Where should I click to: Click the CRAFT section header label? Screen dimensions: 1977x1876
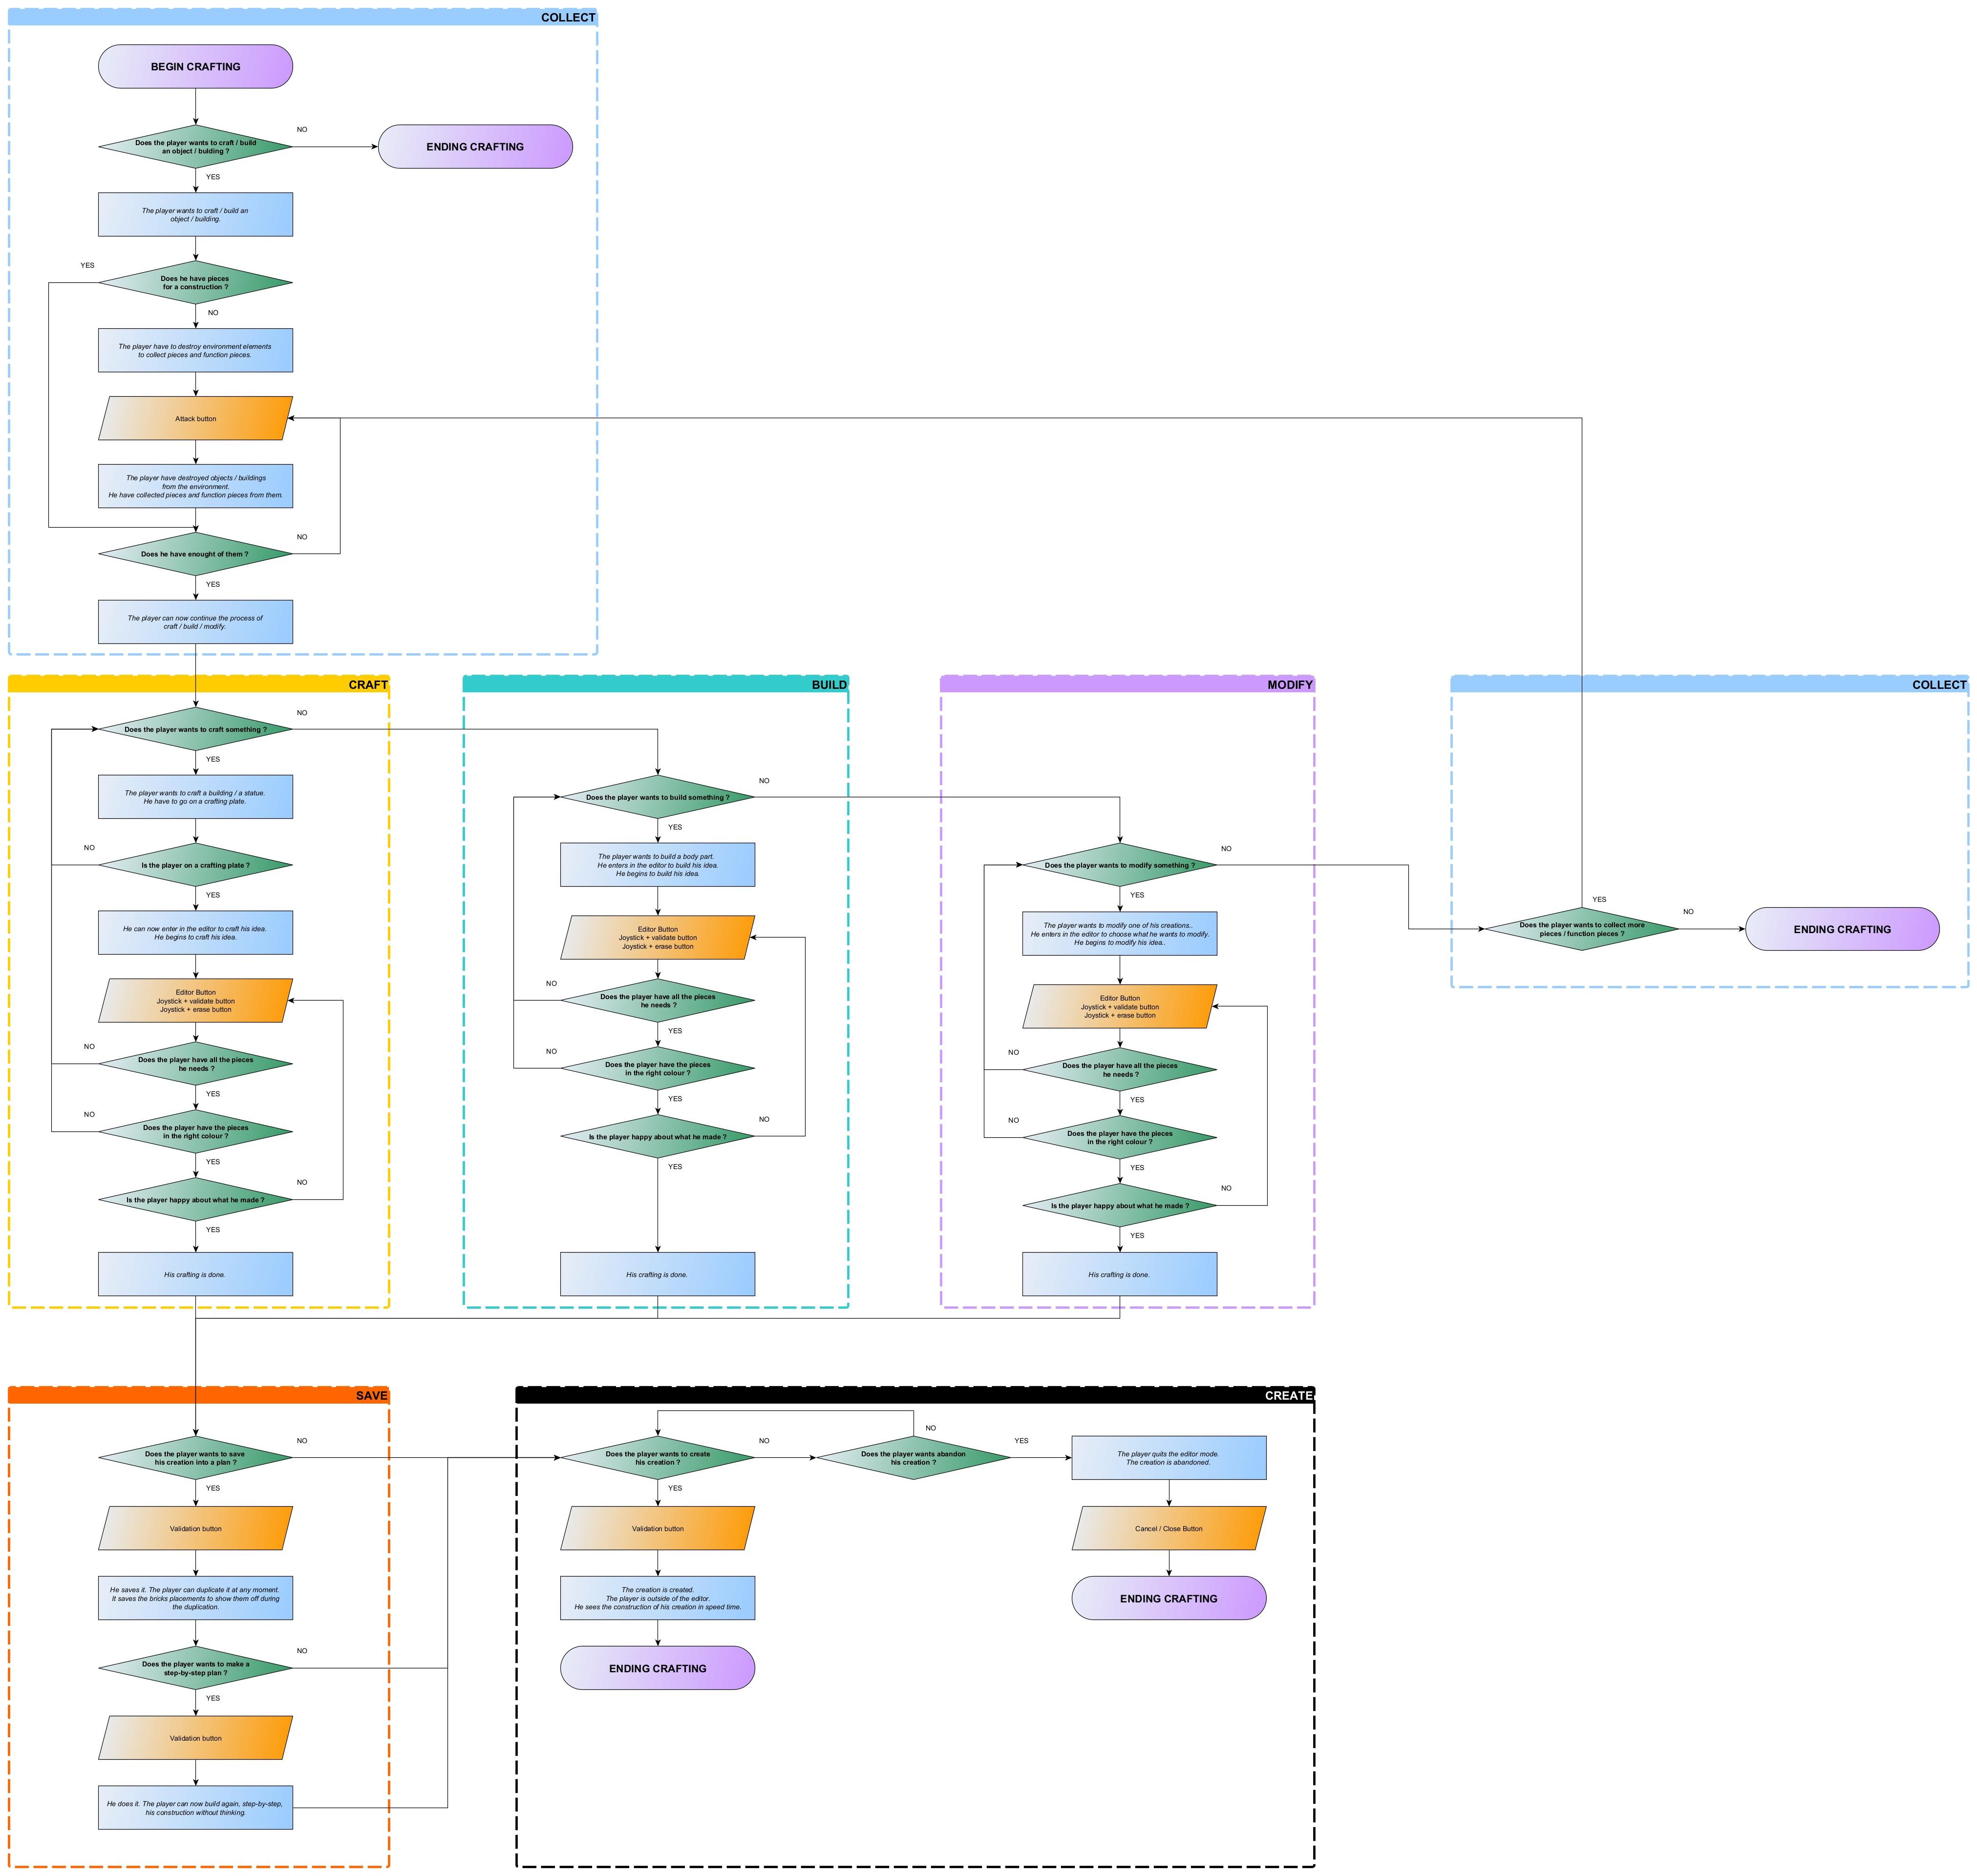point(367,685)
